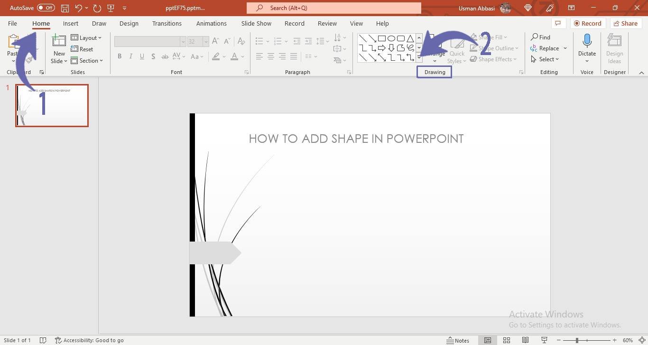Open the Slide Show tab
Image resolution: width=648 pixels, height=345 pixels.
click(x=256, y=23)
